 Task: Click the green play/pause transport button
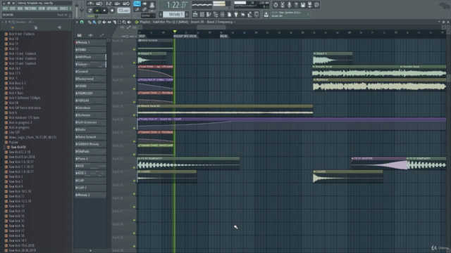pyautogui.click(x=97, y=11)
